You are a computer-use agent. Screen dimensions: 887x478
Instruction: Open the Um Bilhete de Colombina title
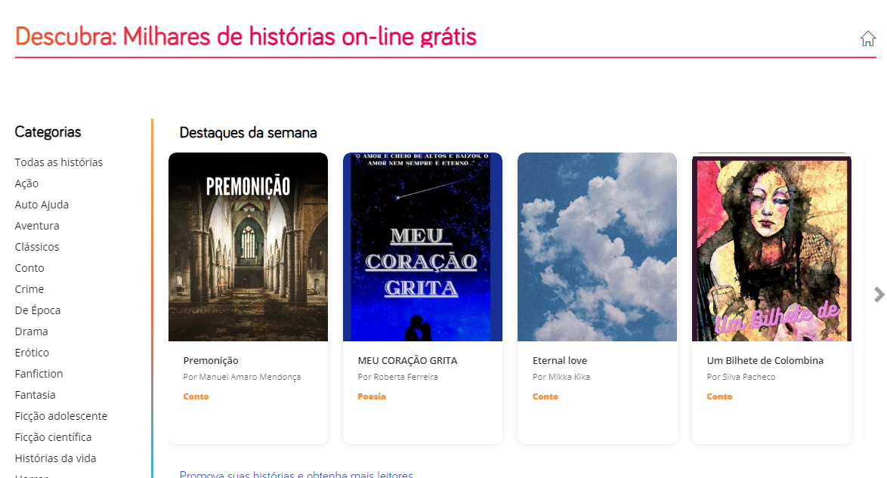point(765,360)
